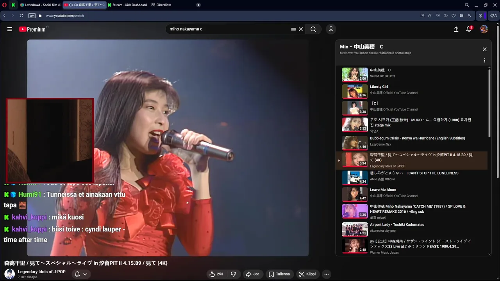Image resolution: width=500 pixels, height=281 pixels.
Task: Open Opera tab search magnifier
Action: (x=467, y=5)
